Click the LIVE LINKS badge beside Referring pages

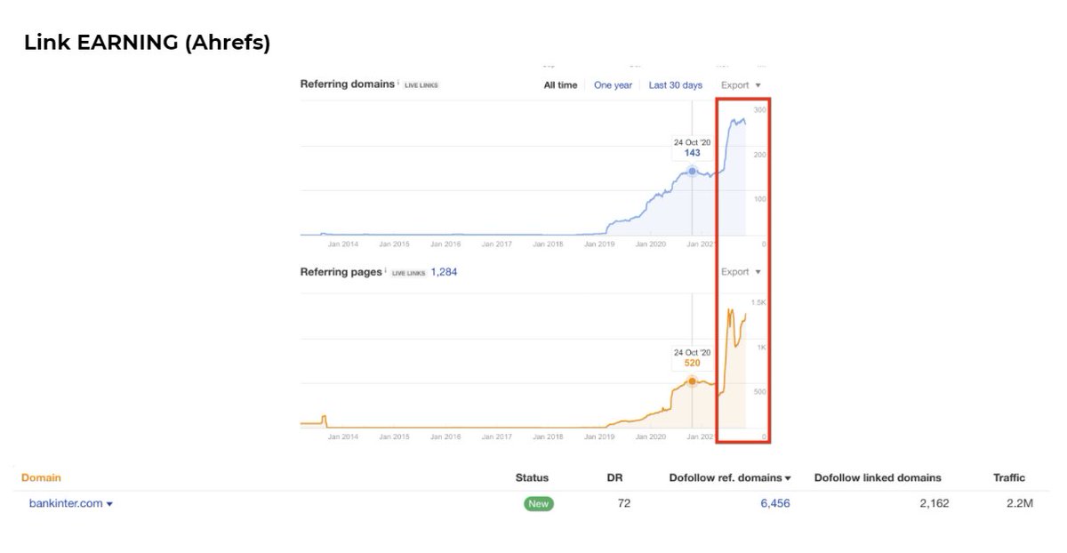pyautogui.click(x=408, y=273)
